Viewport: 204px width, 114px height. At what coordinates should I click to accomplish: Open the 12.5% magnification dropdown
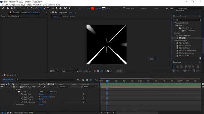coord(54,71)
